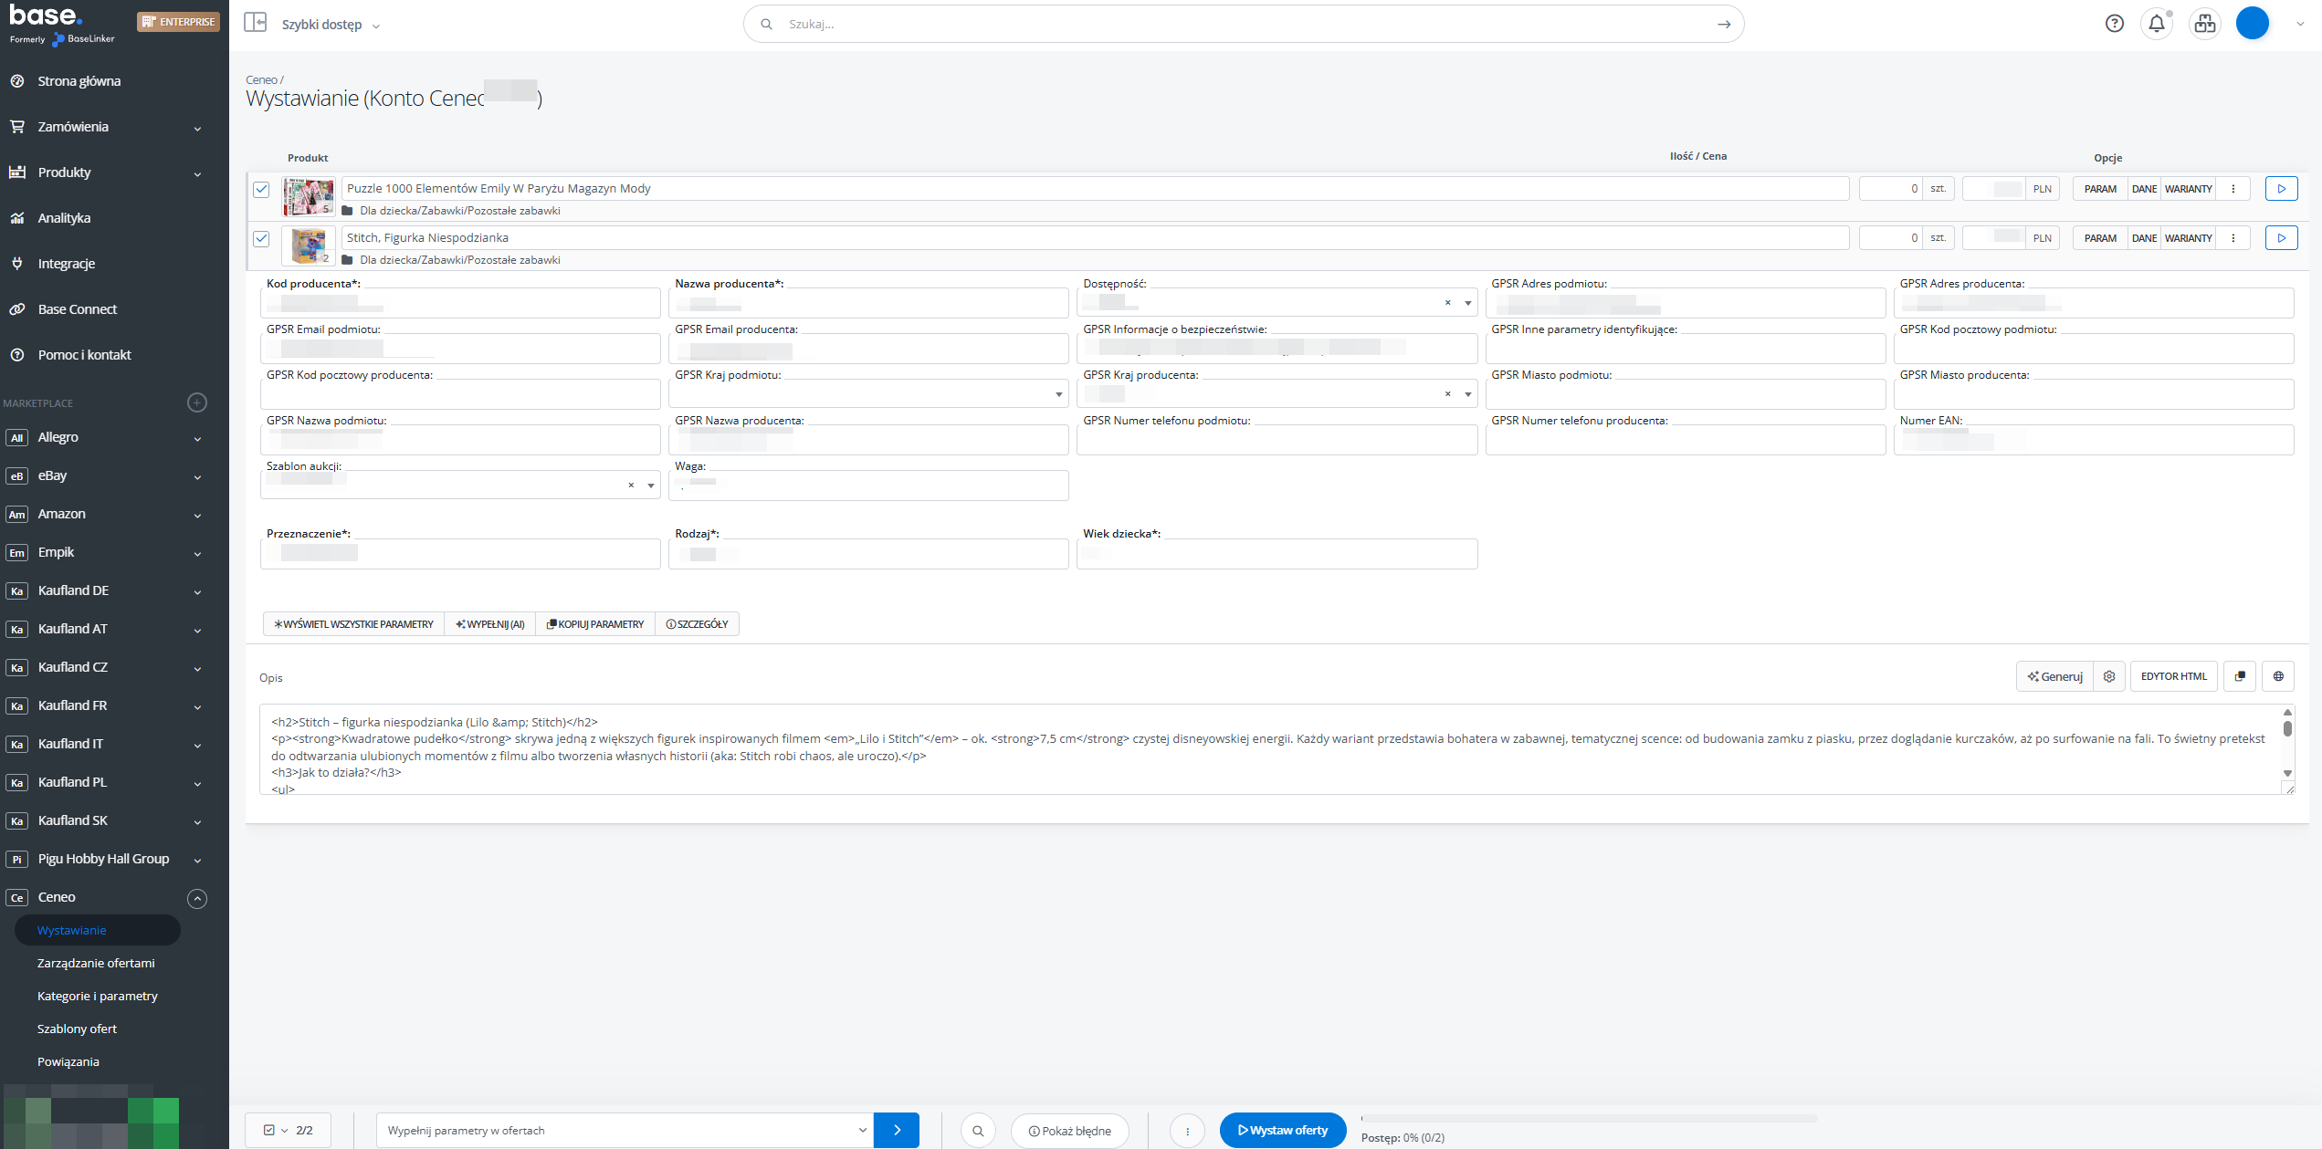Click the magnifier icon in bottom bar

[x=977, y=1131]
